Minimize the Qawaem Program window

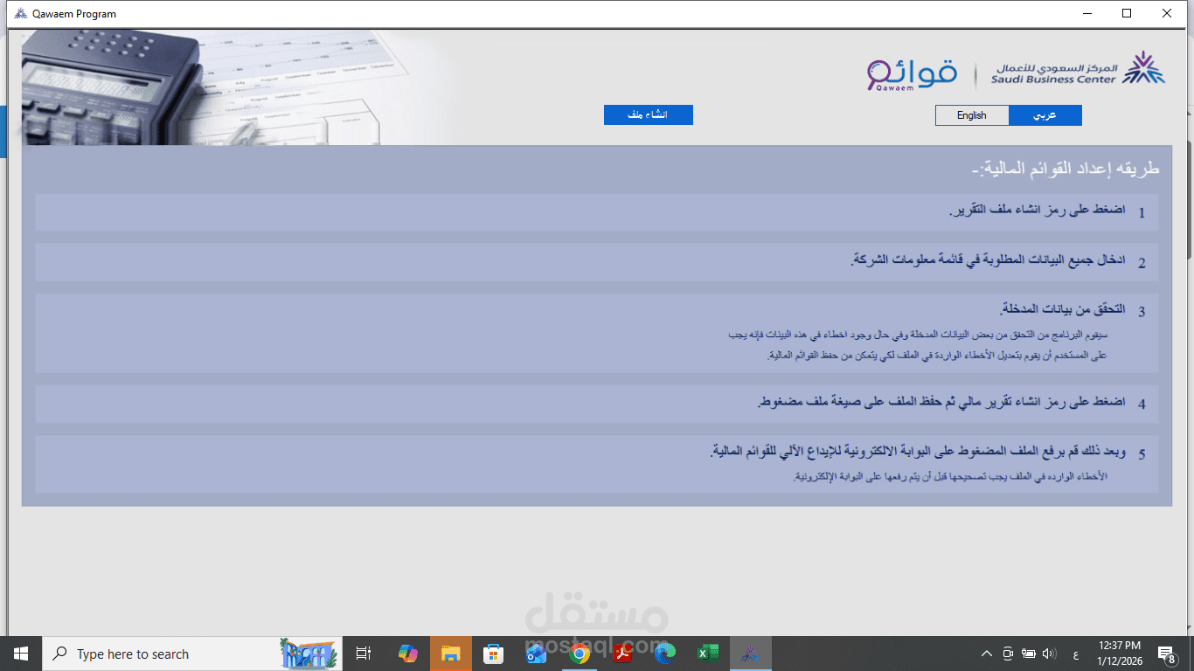click(x=1088, y=13)
